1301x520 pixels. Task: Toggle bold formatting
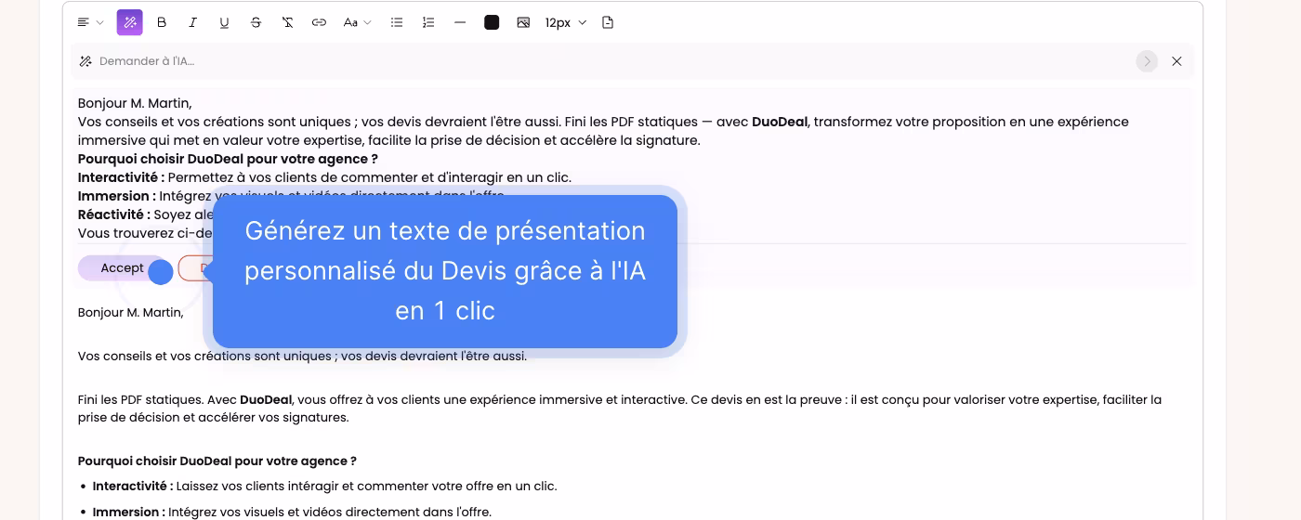[162, 22]
